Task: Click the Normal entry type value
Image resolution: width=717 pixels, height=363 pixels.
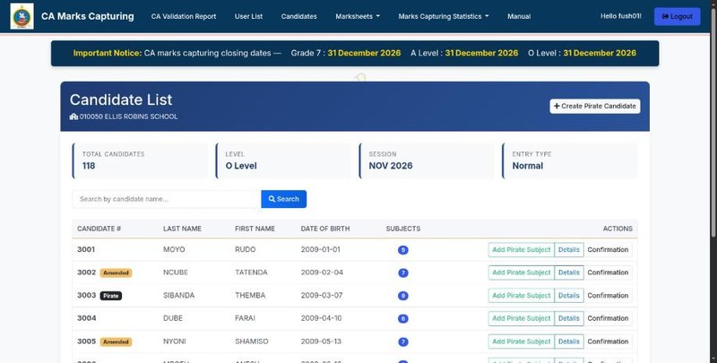Action: (528, 166)
